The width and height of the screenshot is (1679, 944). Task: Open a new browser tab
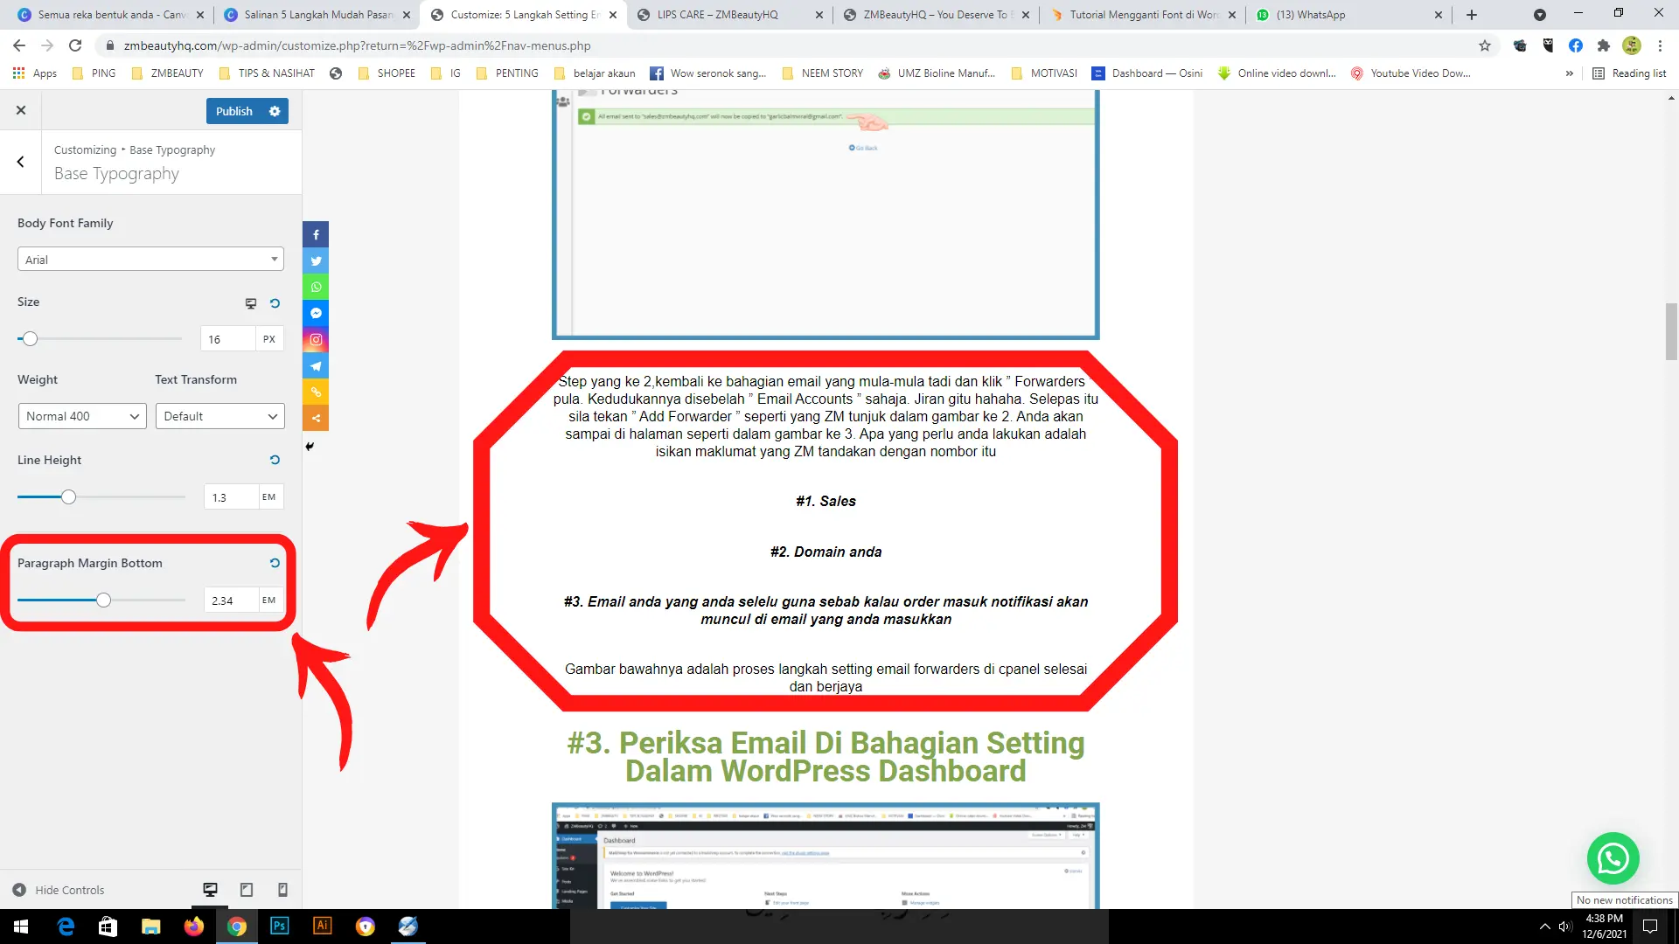coord(1472,15)
